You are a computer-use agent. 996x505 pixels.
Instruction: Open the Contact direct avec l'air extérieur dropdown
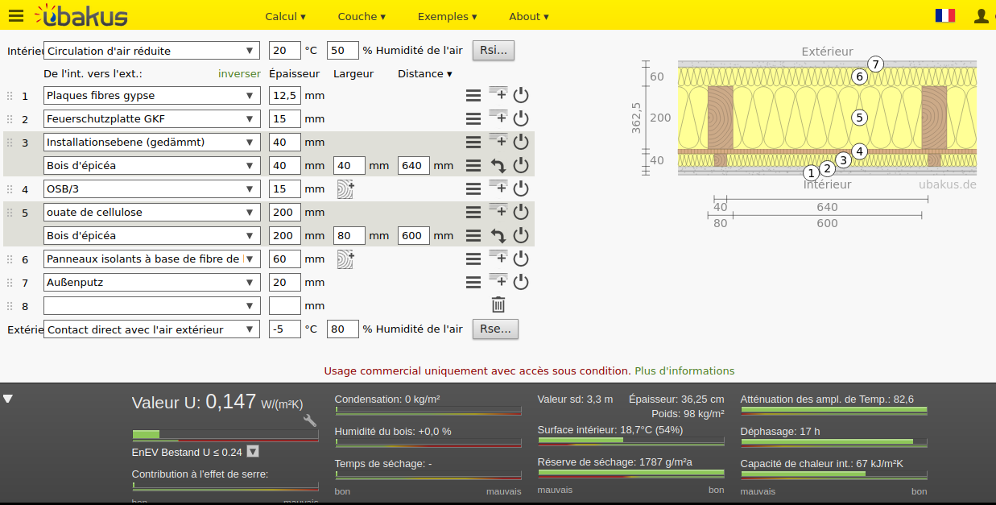152,329
